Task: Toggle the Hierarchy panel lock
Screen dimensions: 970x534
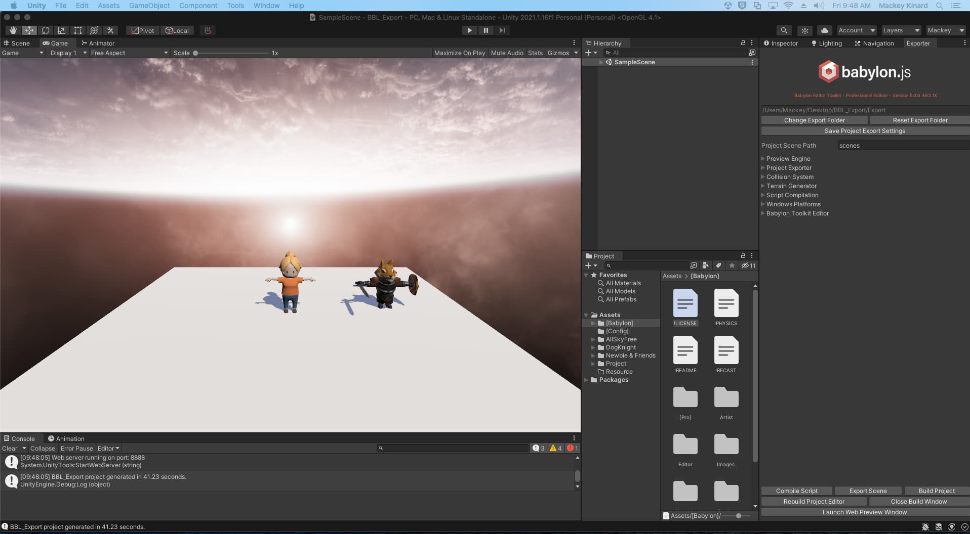Action: [743, 43]
